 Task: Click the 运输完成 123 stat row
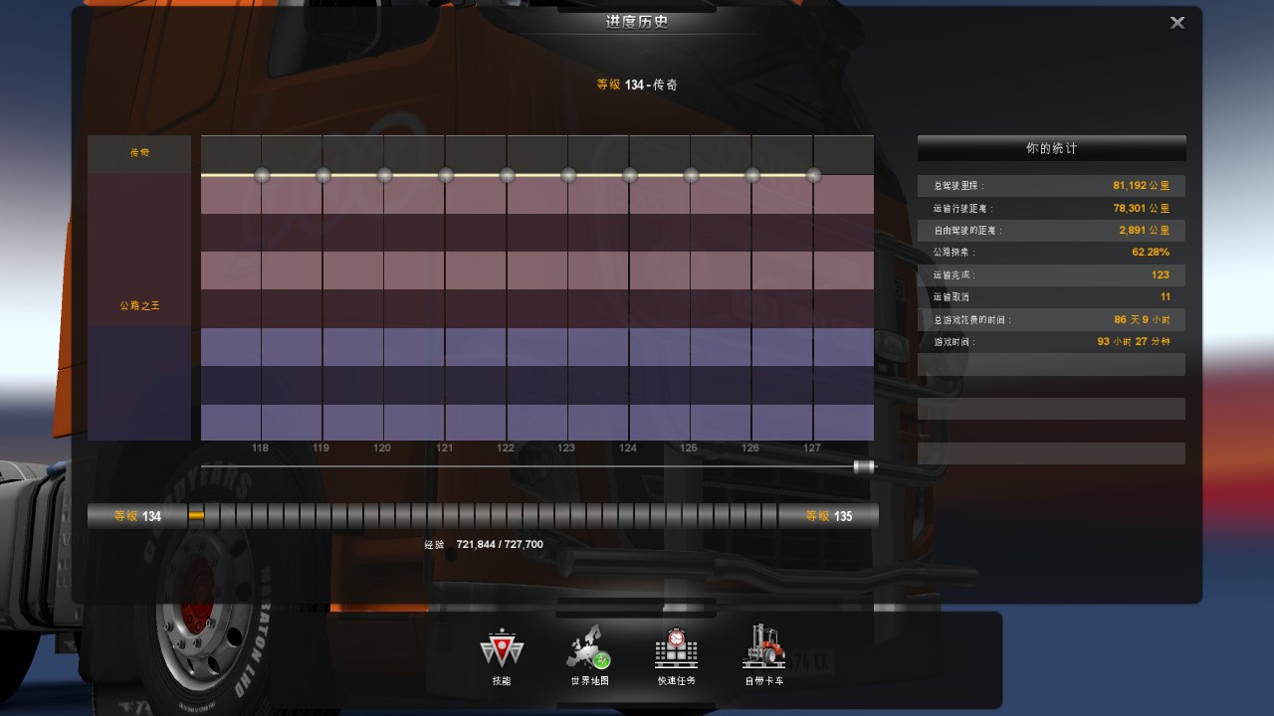click(1051, 275)
